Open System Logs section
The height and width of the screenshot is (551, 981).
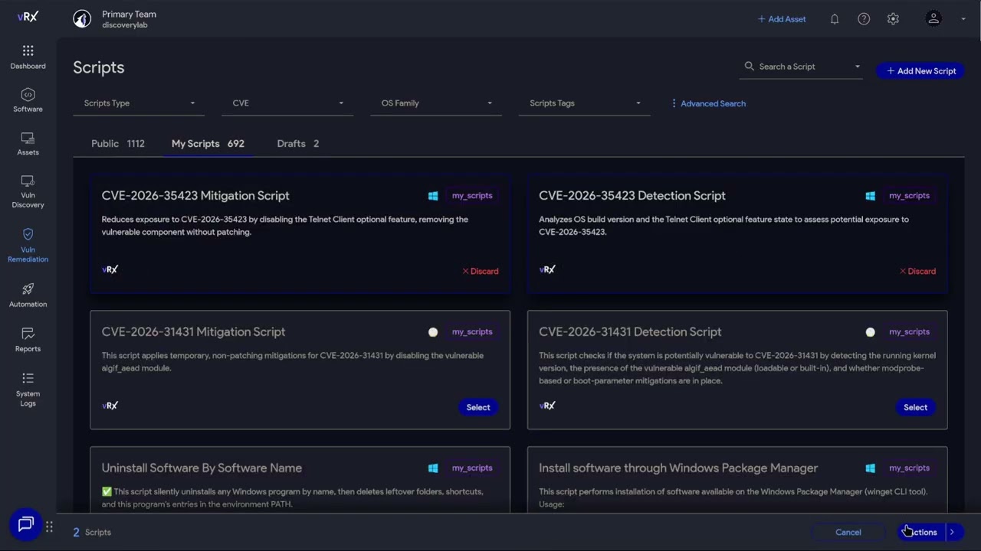(28, 390)
